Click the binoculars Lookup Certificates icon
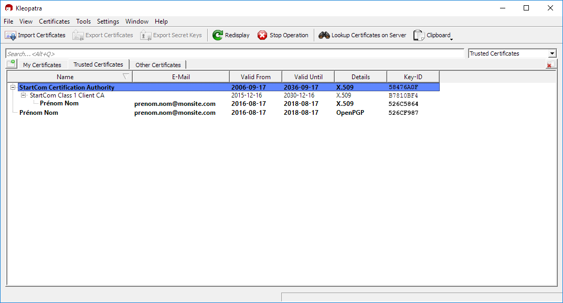 (324, 35)
